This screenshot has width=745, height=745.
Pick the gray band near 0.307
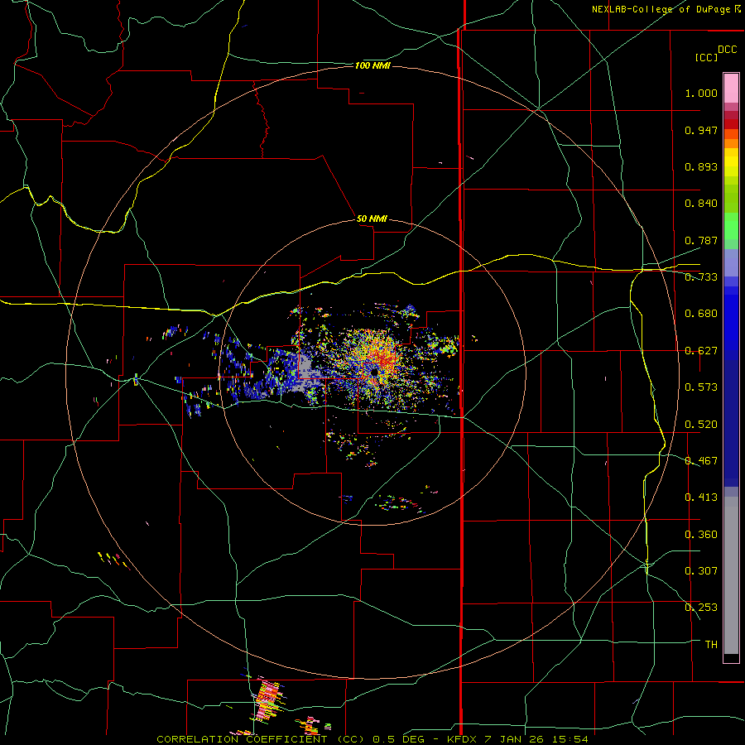731,575
